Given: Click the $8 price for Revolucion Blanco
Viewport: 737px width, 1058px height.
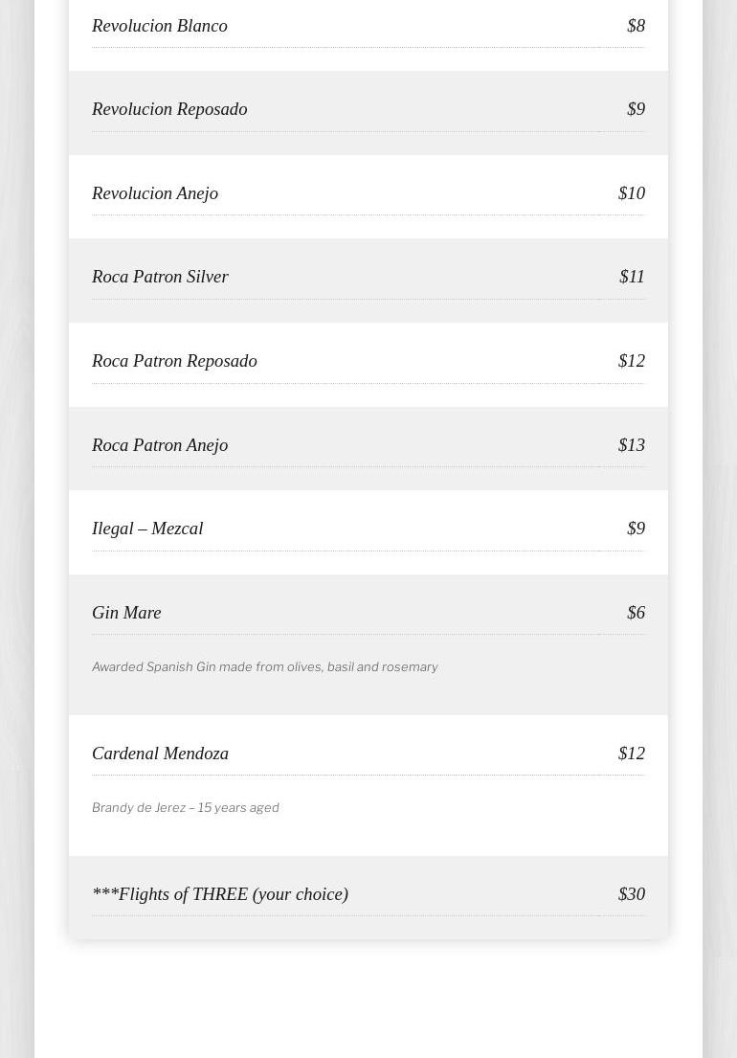Looking at the screenshot, I should click(x=636, y=26).
